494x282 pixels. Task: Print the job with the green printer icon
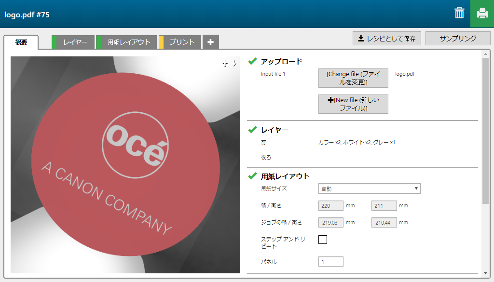pyautogui.click(x=482, y=13)
